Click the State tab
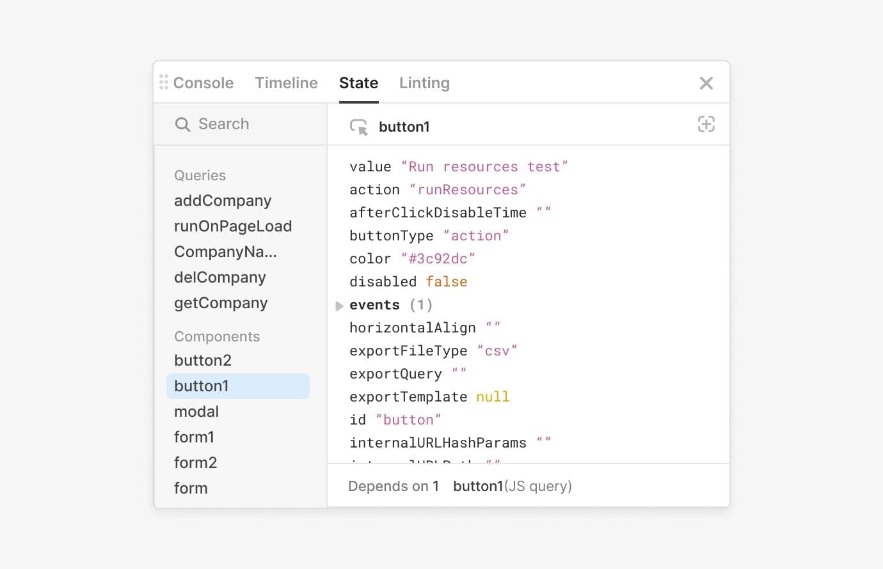883x569 pixels. (358, 82)
